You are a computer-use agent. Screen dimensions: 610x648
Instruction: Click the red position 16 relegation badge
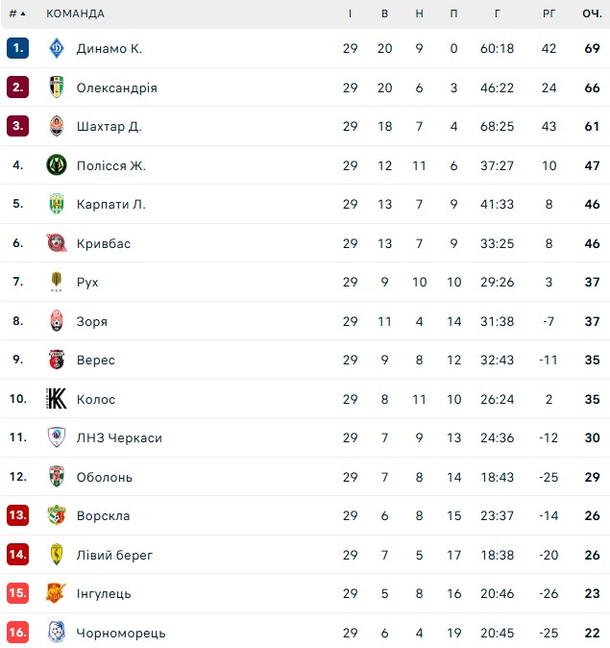coord(17,632)
